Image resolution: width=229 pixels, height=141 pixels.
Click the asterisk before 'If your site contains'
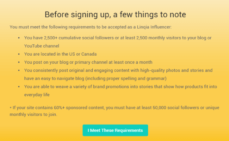click(x=11, y=108)
